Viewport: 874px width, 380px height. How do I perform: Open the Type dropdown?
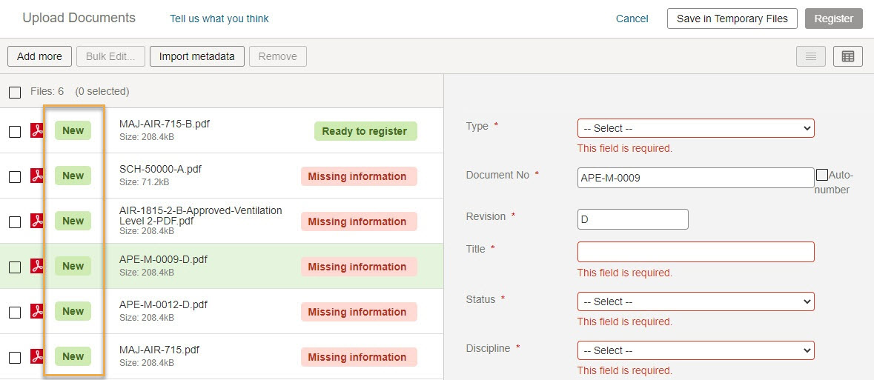pos(695,128)
